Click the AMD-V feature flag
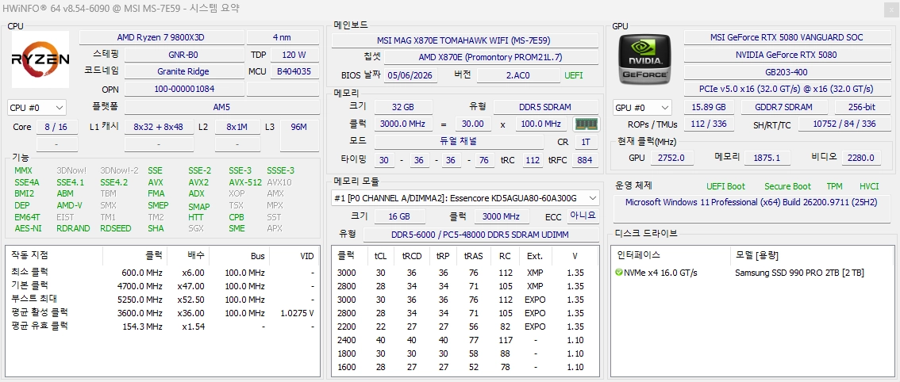 click(x=69, y=205)
